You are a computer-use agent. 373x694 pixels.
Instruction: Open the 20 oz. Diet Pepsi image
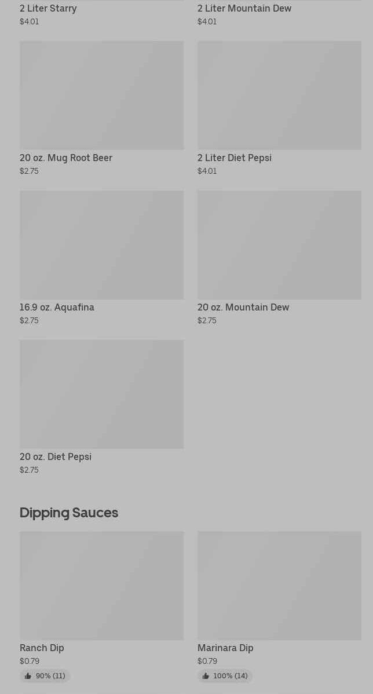coord(101,394)
